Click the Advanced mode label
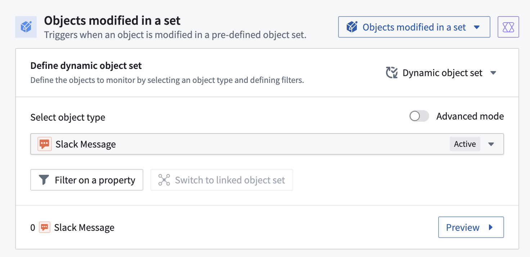Viewport: 530px width, 257px height. pyautogui.click(x=470, y=116)
